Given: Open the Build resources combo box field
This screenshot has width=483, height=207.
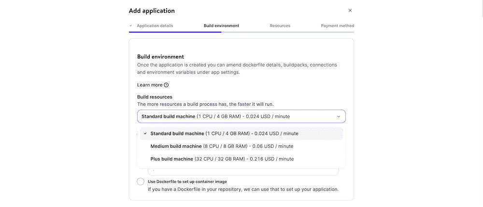Looking at the screenshot, I should coord(237,116).
